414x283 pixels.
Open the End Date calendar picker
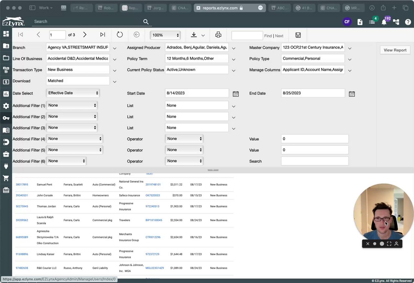point(352,94)
